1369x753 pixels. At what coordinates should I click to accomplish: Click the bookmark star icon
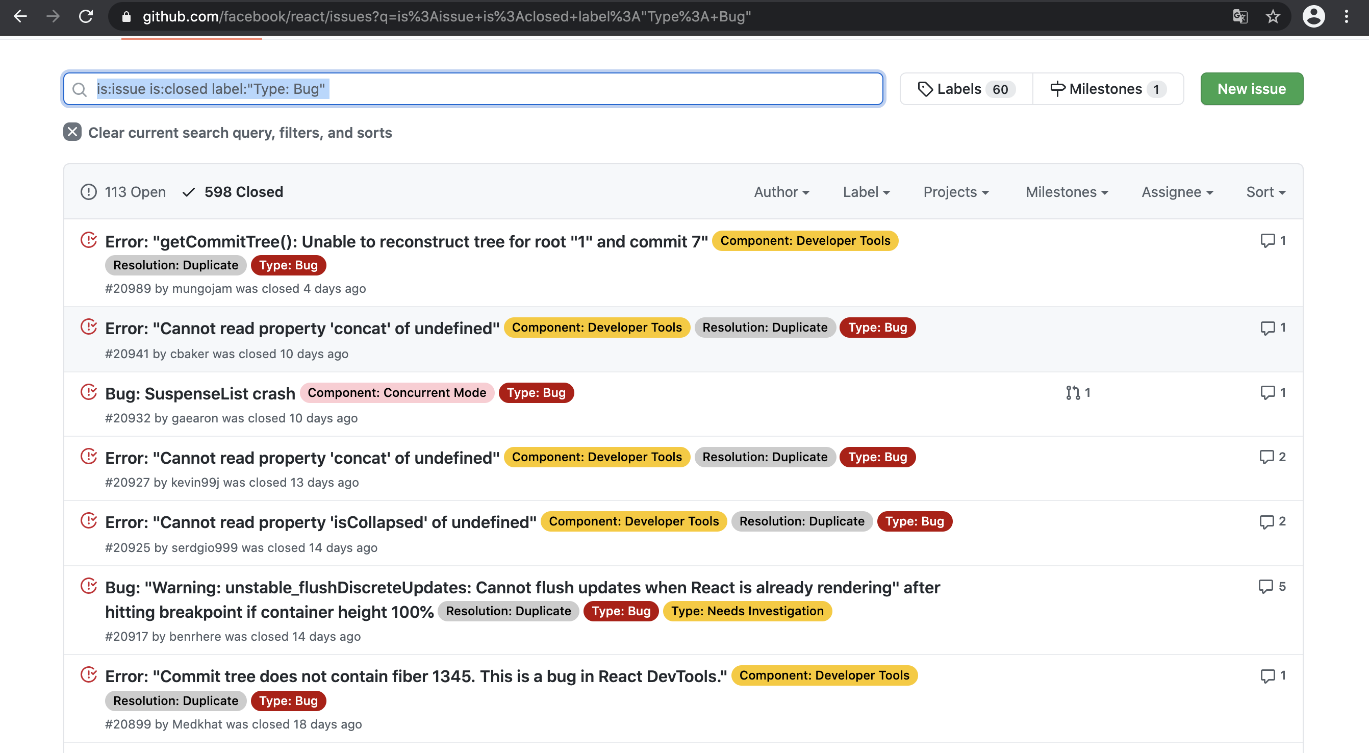pos(1273,16)
